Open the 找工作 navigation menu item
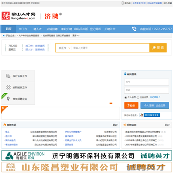The image size is (173, 173). [x=23, y=29]
